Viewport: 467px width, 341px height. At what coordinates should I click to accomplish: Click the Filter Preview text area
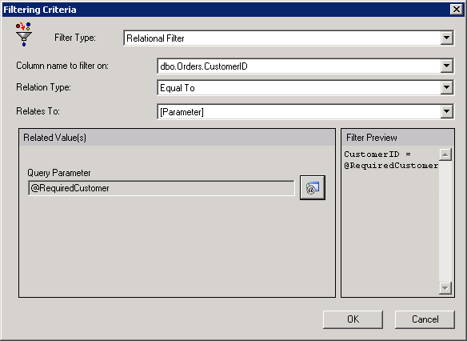(x=390, y=221)
